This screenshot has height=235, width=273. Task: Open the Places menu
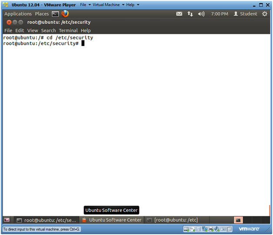tap(42, 14)
